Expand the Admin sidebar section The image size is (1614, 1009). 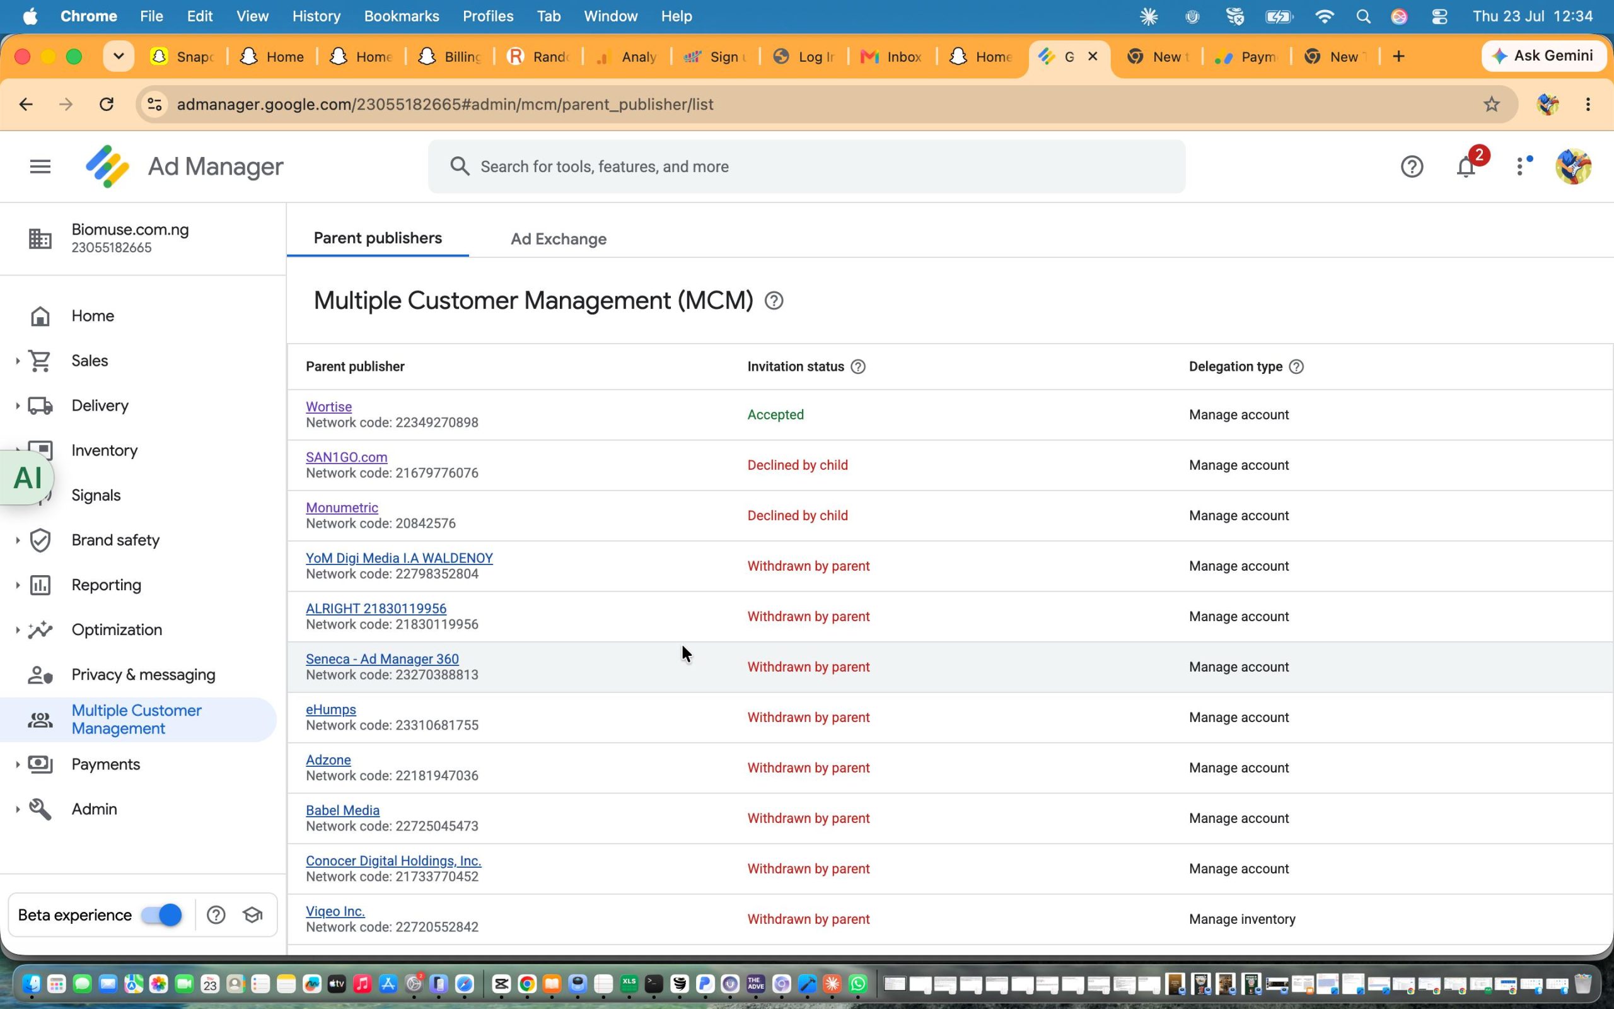[x=18, y=810]
